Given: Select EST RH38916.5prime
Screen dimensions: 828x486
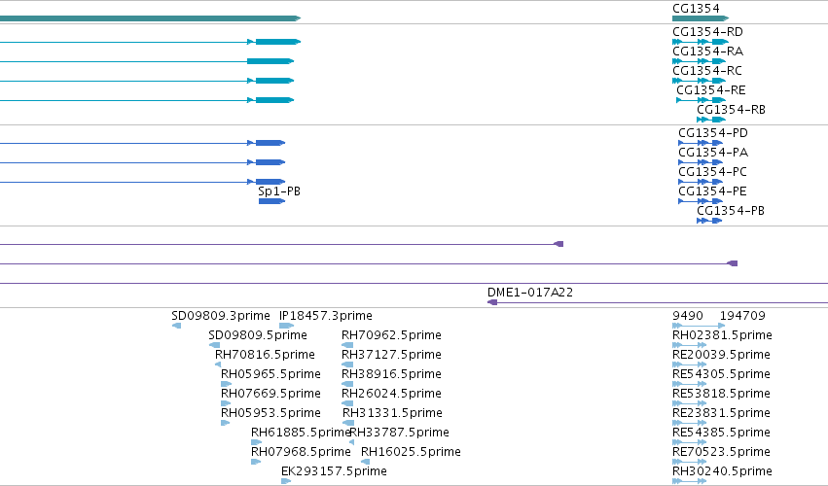Looking at the screenshot, I should [x=391, y=374].
